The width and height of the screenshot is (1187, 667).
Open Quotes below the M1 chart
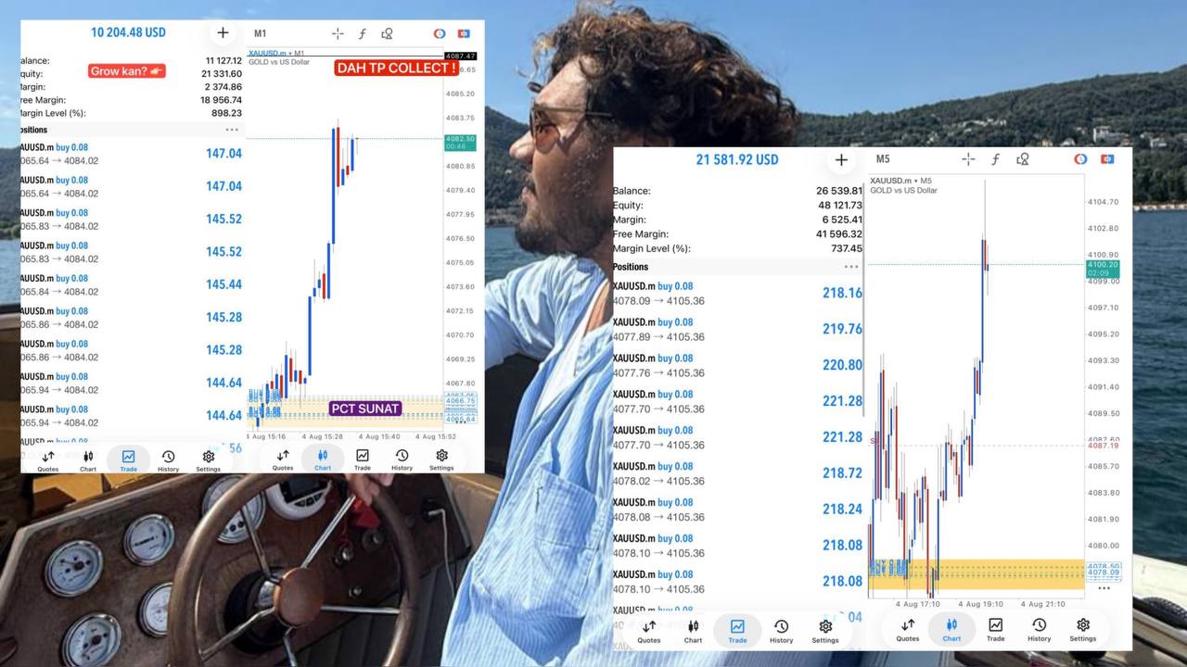point(283,460)
